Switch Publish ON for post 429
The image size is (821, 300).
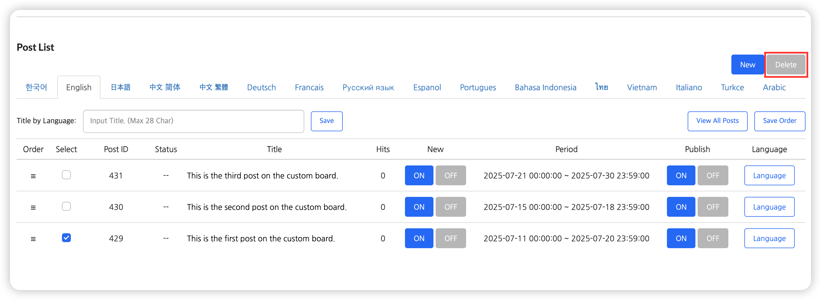pos(681,238)
